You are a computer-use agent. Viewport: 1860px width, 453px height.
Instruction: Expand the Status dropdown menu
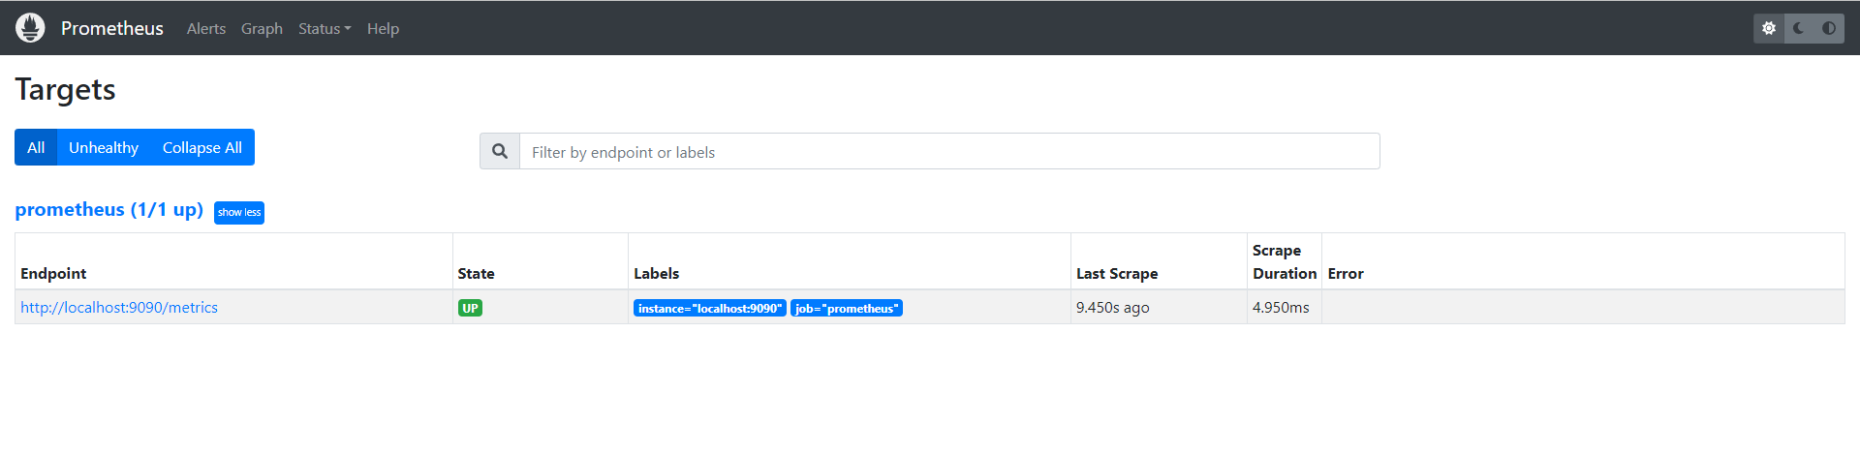point(325,29)
